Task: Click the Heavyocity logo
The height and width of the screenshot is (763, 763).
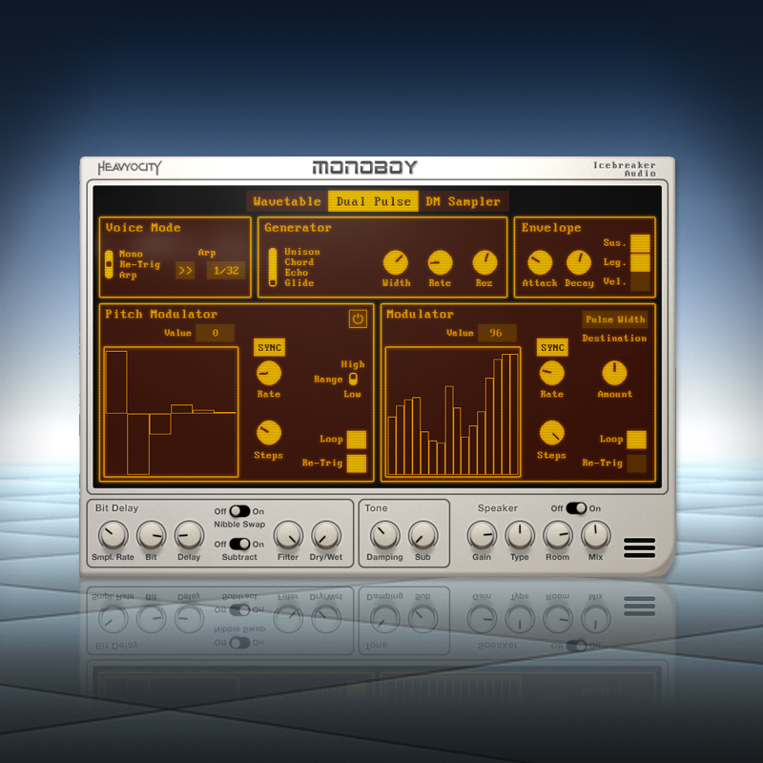Action: pyautogui.click(x=130, y=168)
